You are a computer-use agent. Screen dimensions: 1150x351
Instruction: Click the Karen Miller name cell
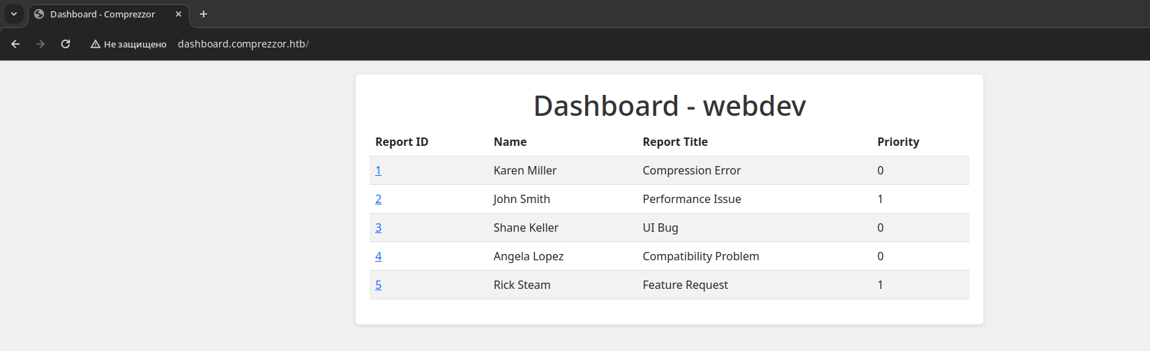[x=525, y=170]
